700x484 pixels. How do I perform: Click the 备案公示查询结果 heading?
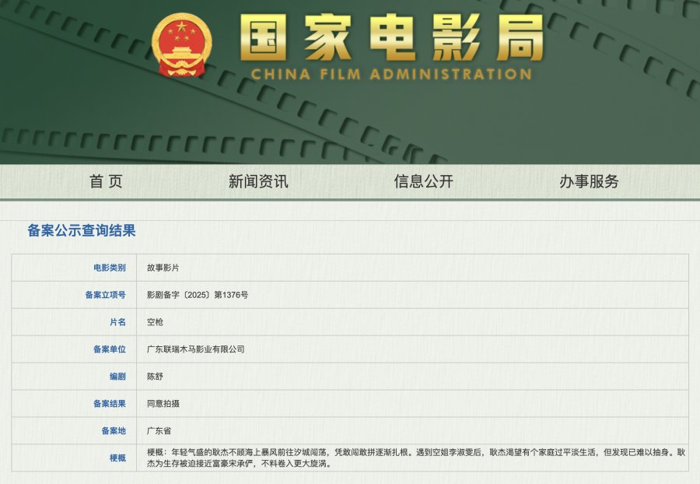pos(82,230)
